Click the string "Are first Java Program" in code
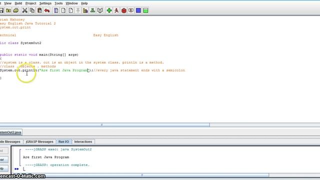The image size is (320, 180). pyautogui.click(x=64, y=70)
